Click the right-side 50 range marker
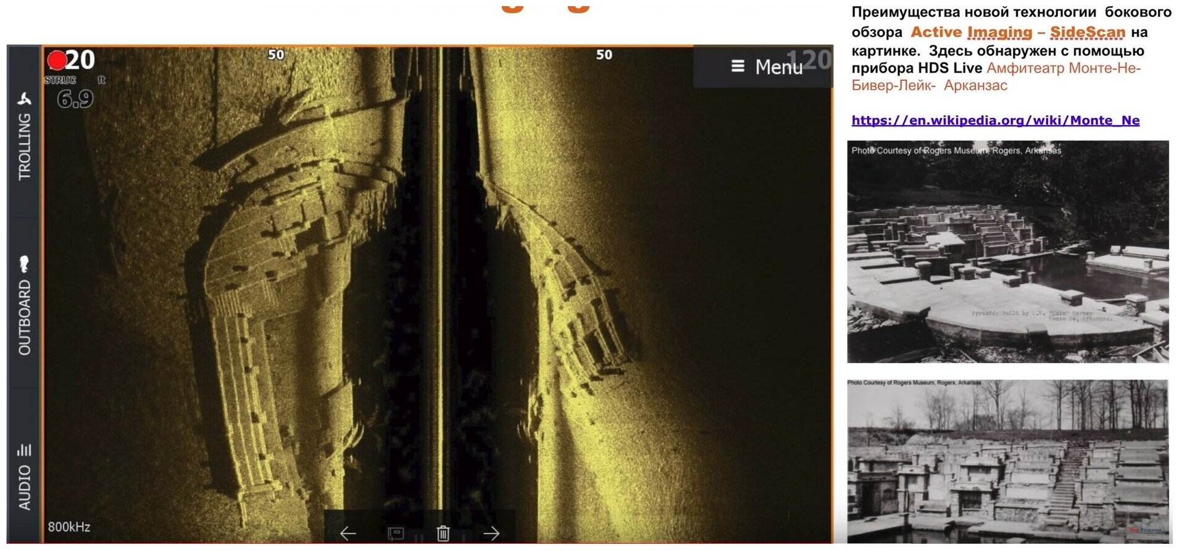Viewport: 1179px width, 550px height. tap(604, 55)
